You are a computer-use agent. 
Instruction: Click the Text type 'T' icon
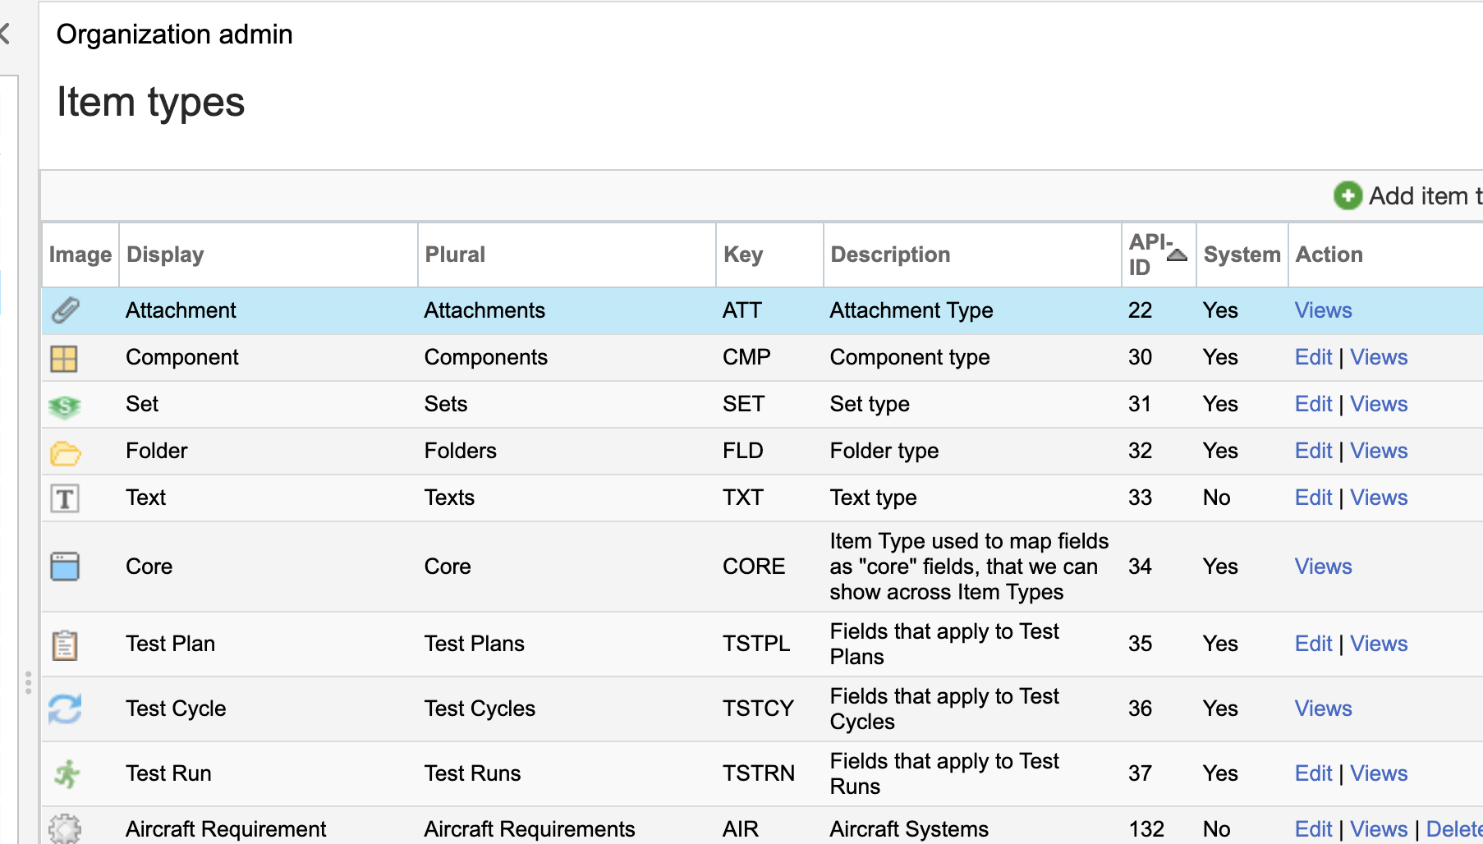[x=65, y=498]
